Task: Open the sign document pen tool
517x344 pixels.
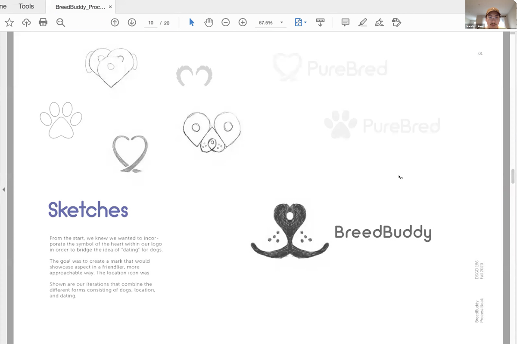Action: click(379, 23)
